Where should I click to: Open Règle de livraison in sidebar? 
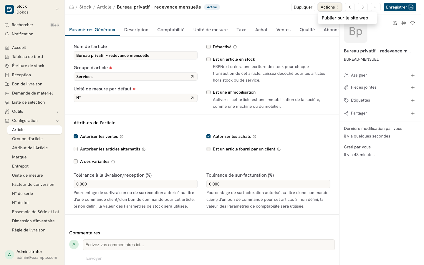(34, 230)
